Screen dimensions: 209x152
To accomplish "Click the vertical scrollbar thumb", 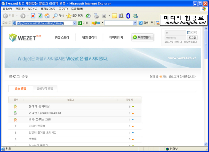I will pyautogui.click(x=206, y=44).
